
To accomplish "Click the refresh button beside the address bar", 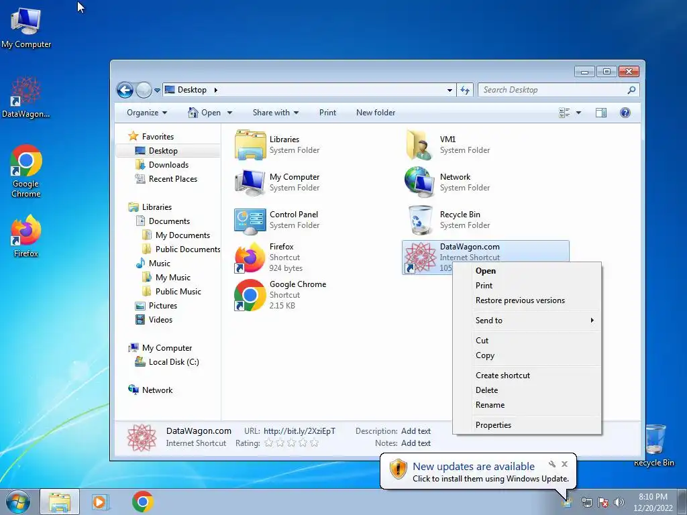I will 465,91.
